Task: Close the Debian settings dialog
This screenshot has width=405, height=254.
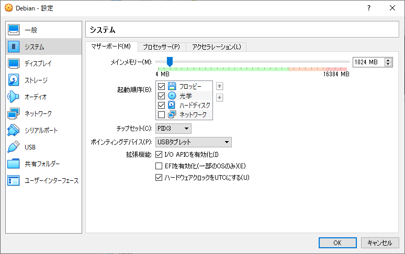Action: coord(392,8)
